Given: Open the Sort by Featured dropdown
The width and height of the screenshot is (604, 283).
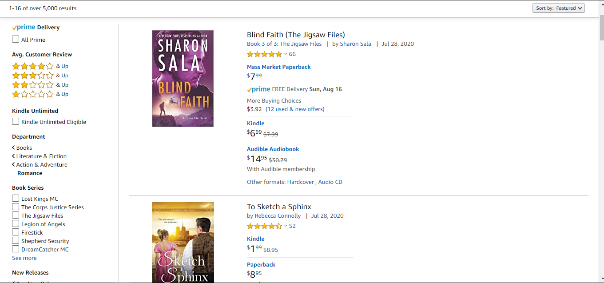Looking at the screenshot, I should tap(559, 8).
